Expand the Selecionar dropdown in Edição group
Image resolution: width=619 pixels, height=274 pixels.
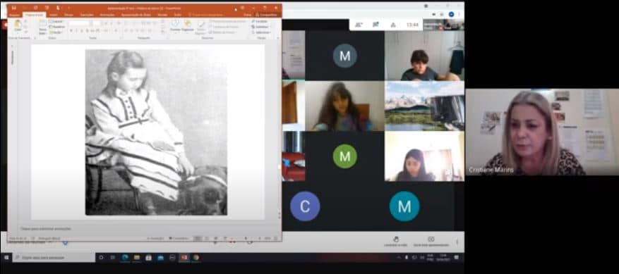261,32
